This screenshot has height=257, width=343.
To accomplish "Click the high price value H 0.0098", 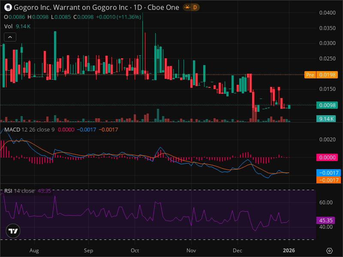I will tap(38, 17).
